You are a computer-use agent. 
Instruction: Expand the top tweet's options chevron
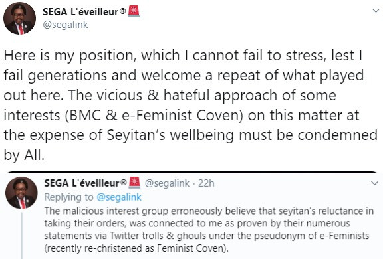(x=376, y=11)
